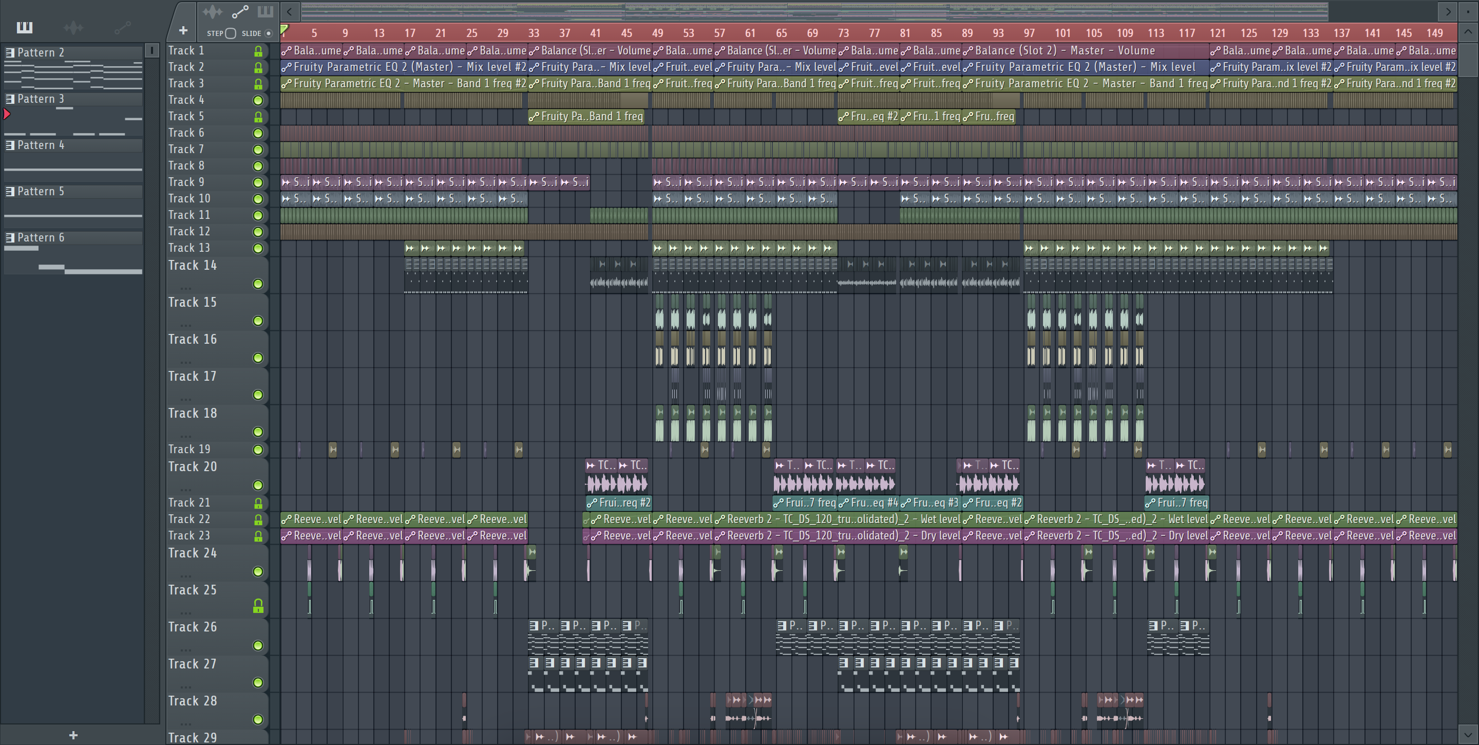Click bar 97 on the timeline ruler
Image resolution: width=1479 pixels, height=745 pixels.
point(1029,33)
